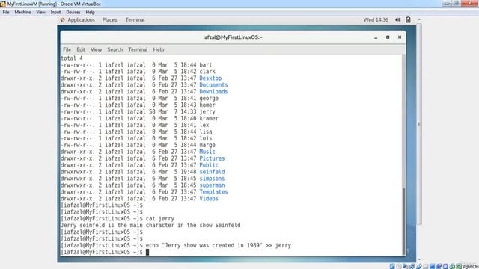Minimize the terminal window
The width and height of the screenshot is (479, 269).
coord(376,37)
